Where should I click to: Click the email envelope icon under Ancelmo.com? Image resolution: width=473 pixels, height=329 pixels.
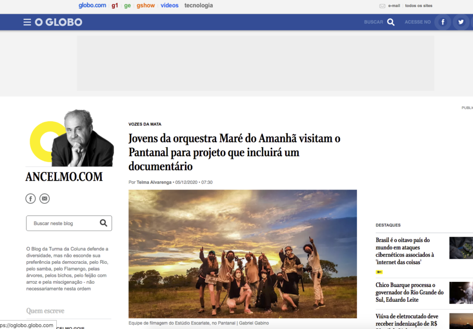(x=45, y=198)
